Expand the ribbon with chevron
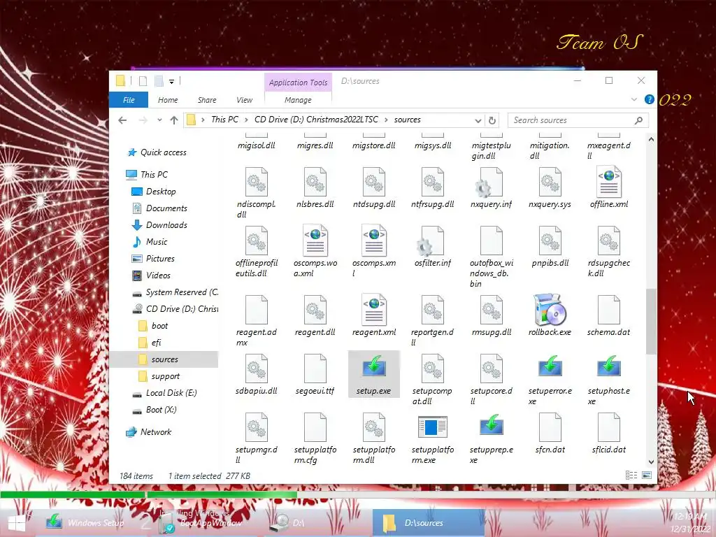The width and height of the screenshot is (716, 537). pos(633,99)
